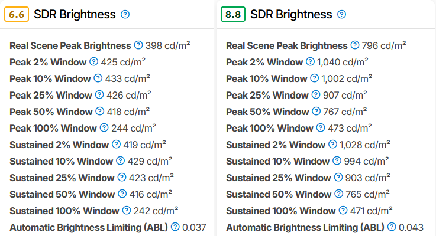Screen dimensions: 436x236
Task: Click Peak 100% Window help icon, left panel
Action: tap(104, 127)
